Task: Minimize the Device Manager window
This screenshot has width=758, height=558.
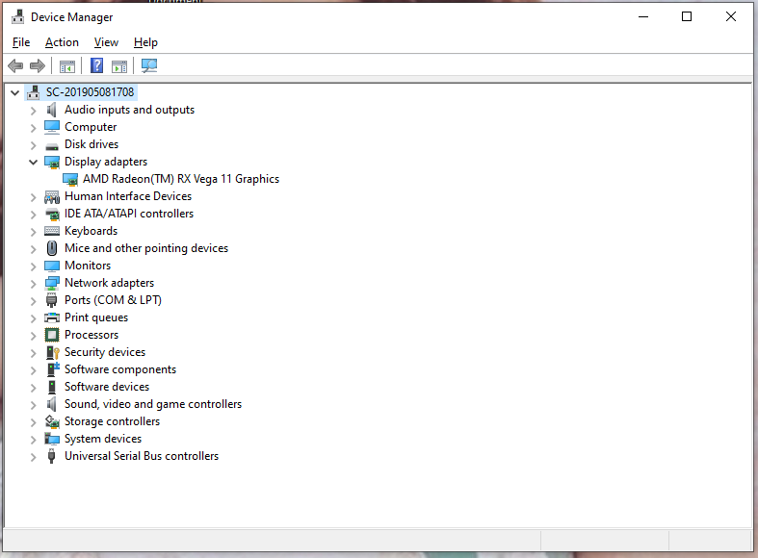Action: point(643,17)
